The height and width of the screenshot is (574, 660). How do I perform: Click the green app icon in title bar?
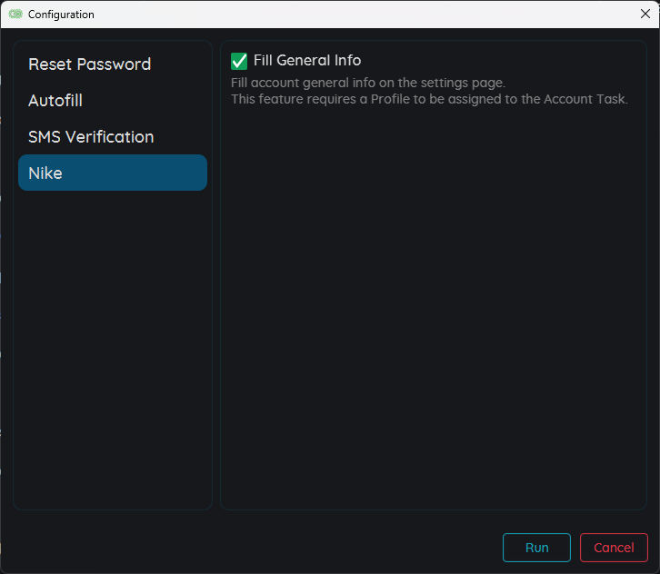click(x=15, y=15)
